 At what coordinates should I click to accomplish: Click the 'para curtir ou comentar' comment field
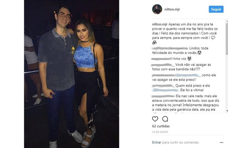pos(181,142)
